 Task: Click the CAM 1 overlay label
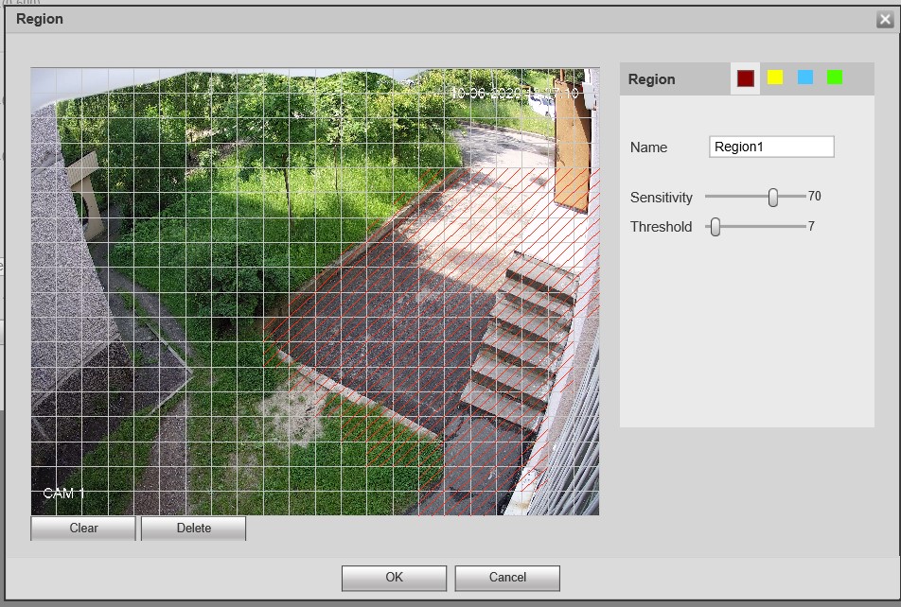pos(63,494)
